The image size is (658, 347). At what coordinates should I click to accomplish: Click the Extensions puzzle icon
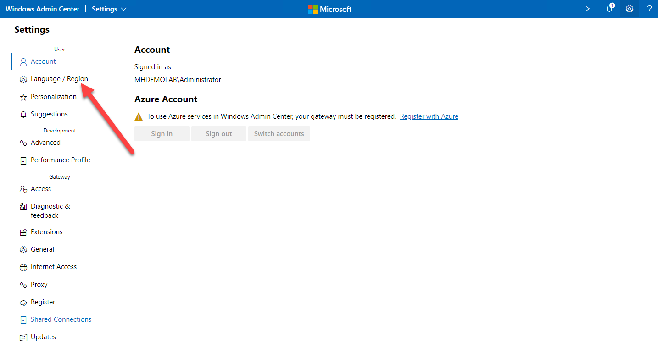23,232
